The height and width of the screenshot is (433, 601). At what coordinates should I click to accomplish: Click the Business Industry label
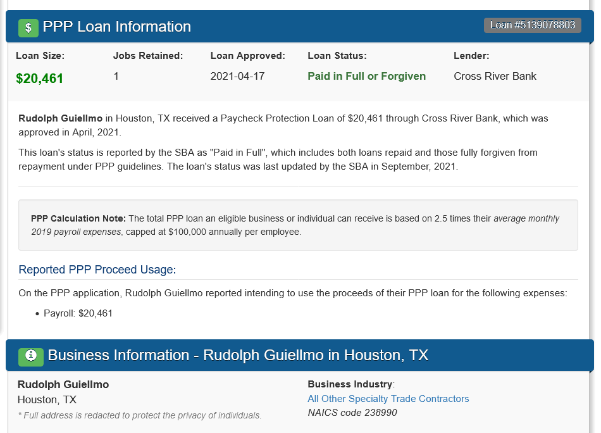pos(350,384)
